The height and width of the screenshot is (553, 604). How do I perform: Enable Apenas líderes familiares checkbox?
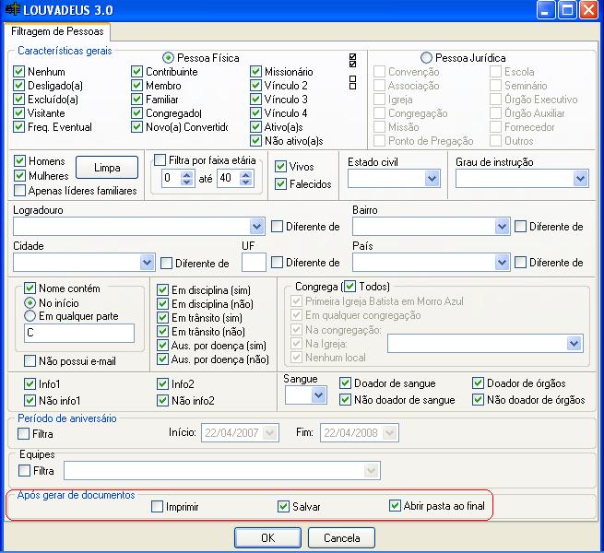[19, 190]
